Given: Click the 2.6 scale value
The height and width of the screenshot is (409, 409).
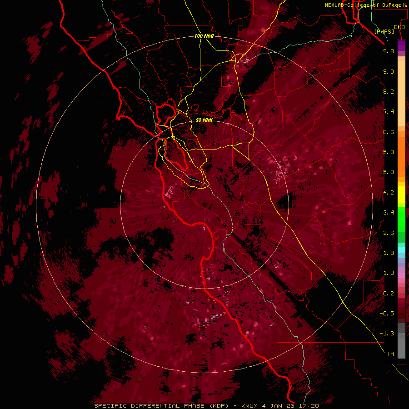Looking at the screenshot, I should click(x=389, y=233).
